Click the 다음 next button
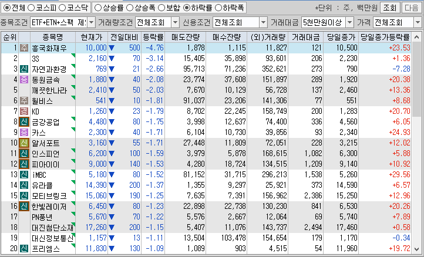Viewport: 424px width, 257px height. click(x=411, y=8)
